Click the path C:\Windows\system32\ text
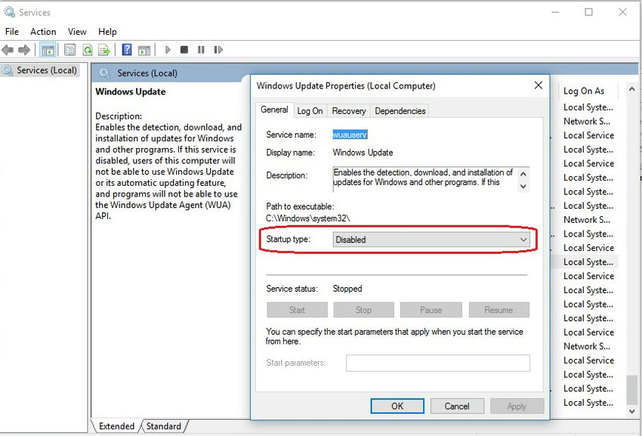 click(x=308, y=218)
